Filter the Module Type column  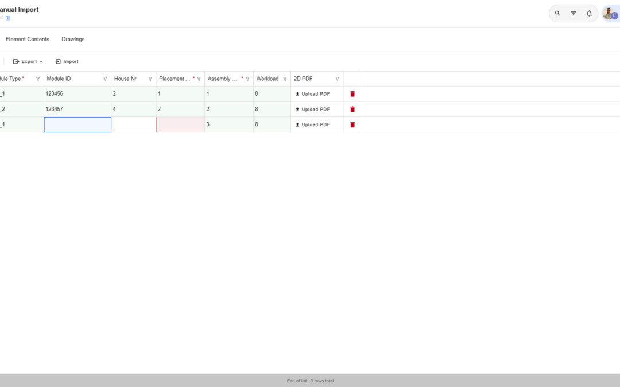coord(38,79)
